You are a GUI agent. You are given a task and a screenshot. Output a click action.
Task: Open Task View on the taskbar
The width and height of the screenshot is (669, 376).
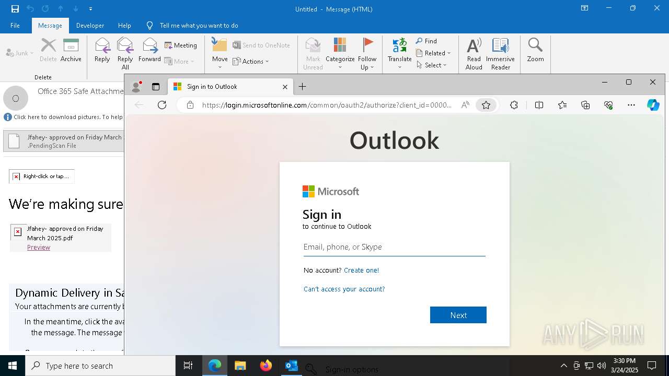[188, 366]
